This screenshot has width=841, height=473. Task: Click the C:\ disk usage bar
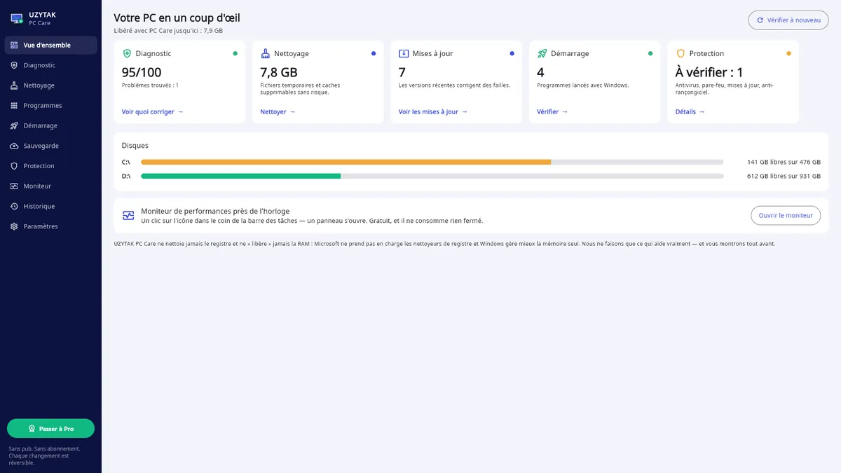[x=432, y=162]
